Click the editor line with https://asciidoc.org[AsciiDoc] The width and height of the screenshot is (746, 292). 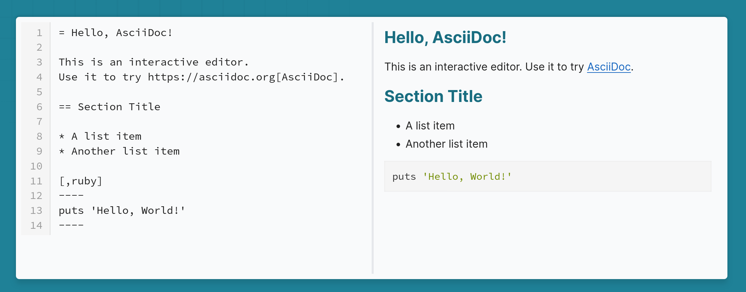[x=201, y=77]
